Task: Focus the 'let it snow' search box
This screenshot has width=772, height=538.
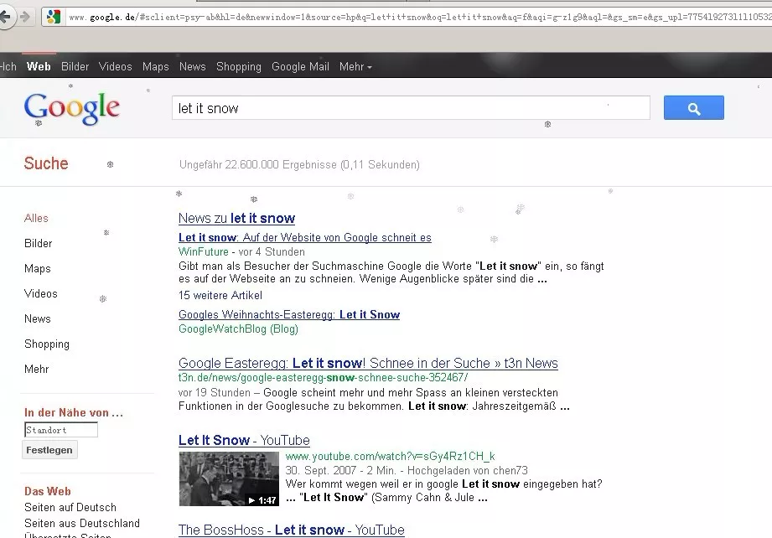Action: 411,108
